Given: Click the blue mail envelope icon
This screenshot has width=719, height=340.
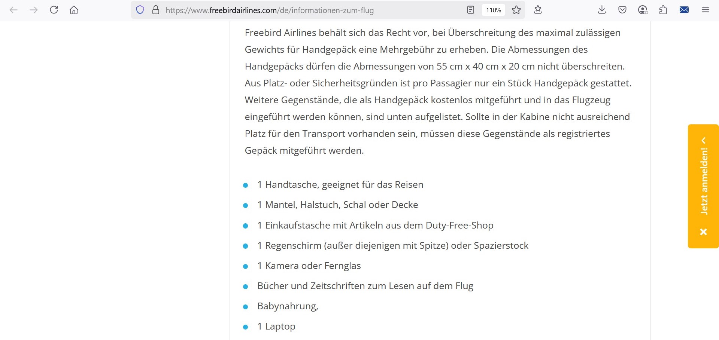Looking at the screenshot, I should (684, 10).
